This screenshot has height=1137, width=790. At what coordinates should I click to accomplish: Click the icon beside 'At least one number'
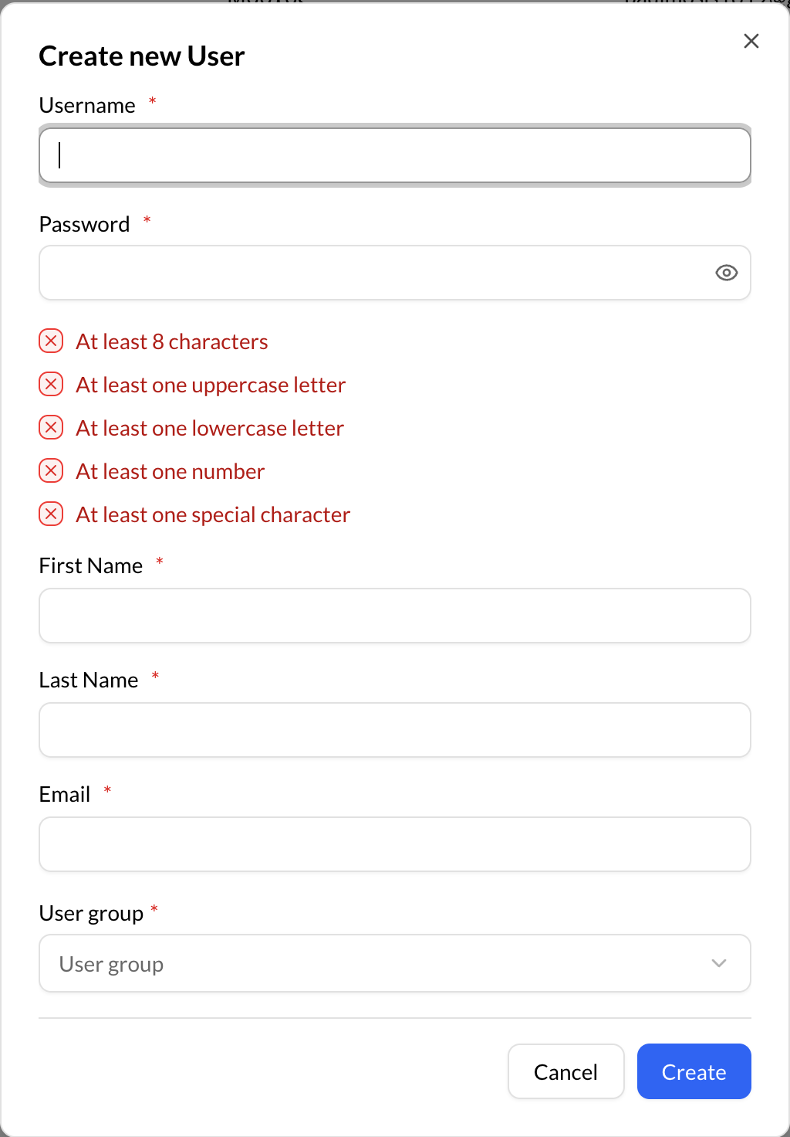coord(51,470)
